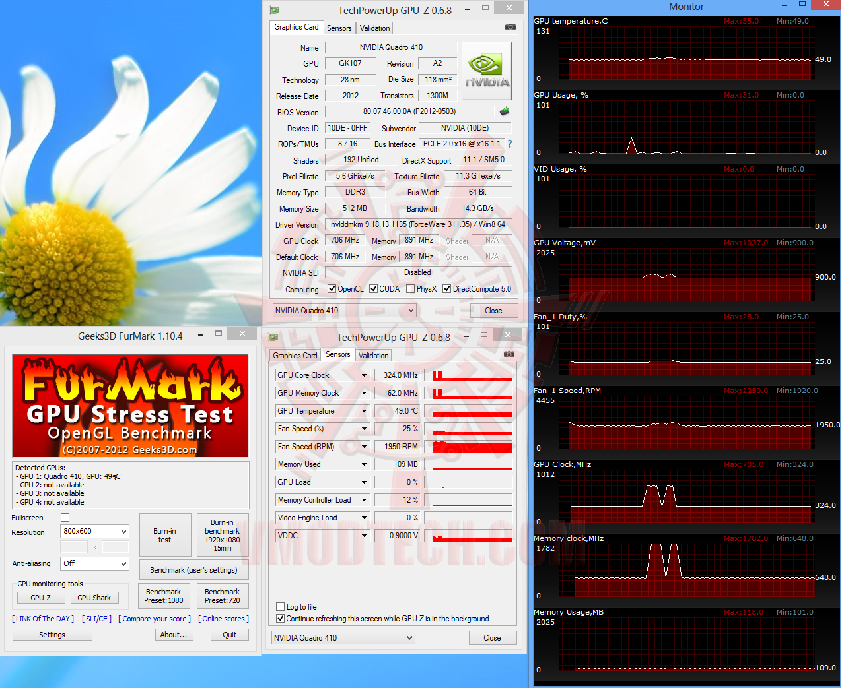Expand the GPU Core Clock sensor dropdown

[x=364, y=375]
